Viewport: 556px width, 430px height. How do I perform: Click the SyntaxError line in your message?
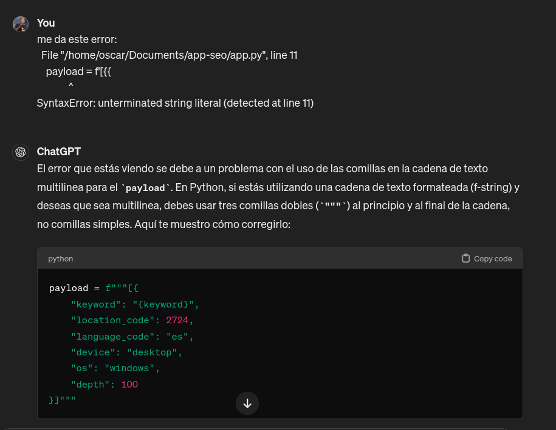pyautogui.click(x=176, y=102)
